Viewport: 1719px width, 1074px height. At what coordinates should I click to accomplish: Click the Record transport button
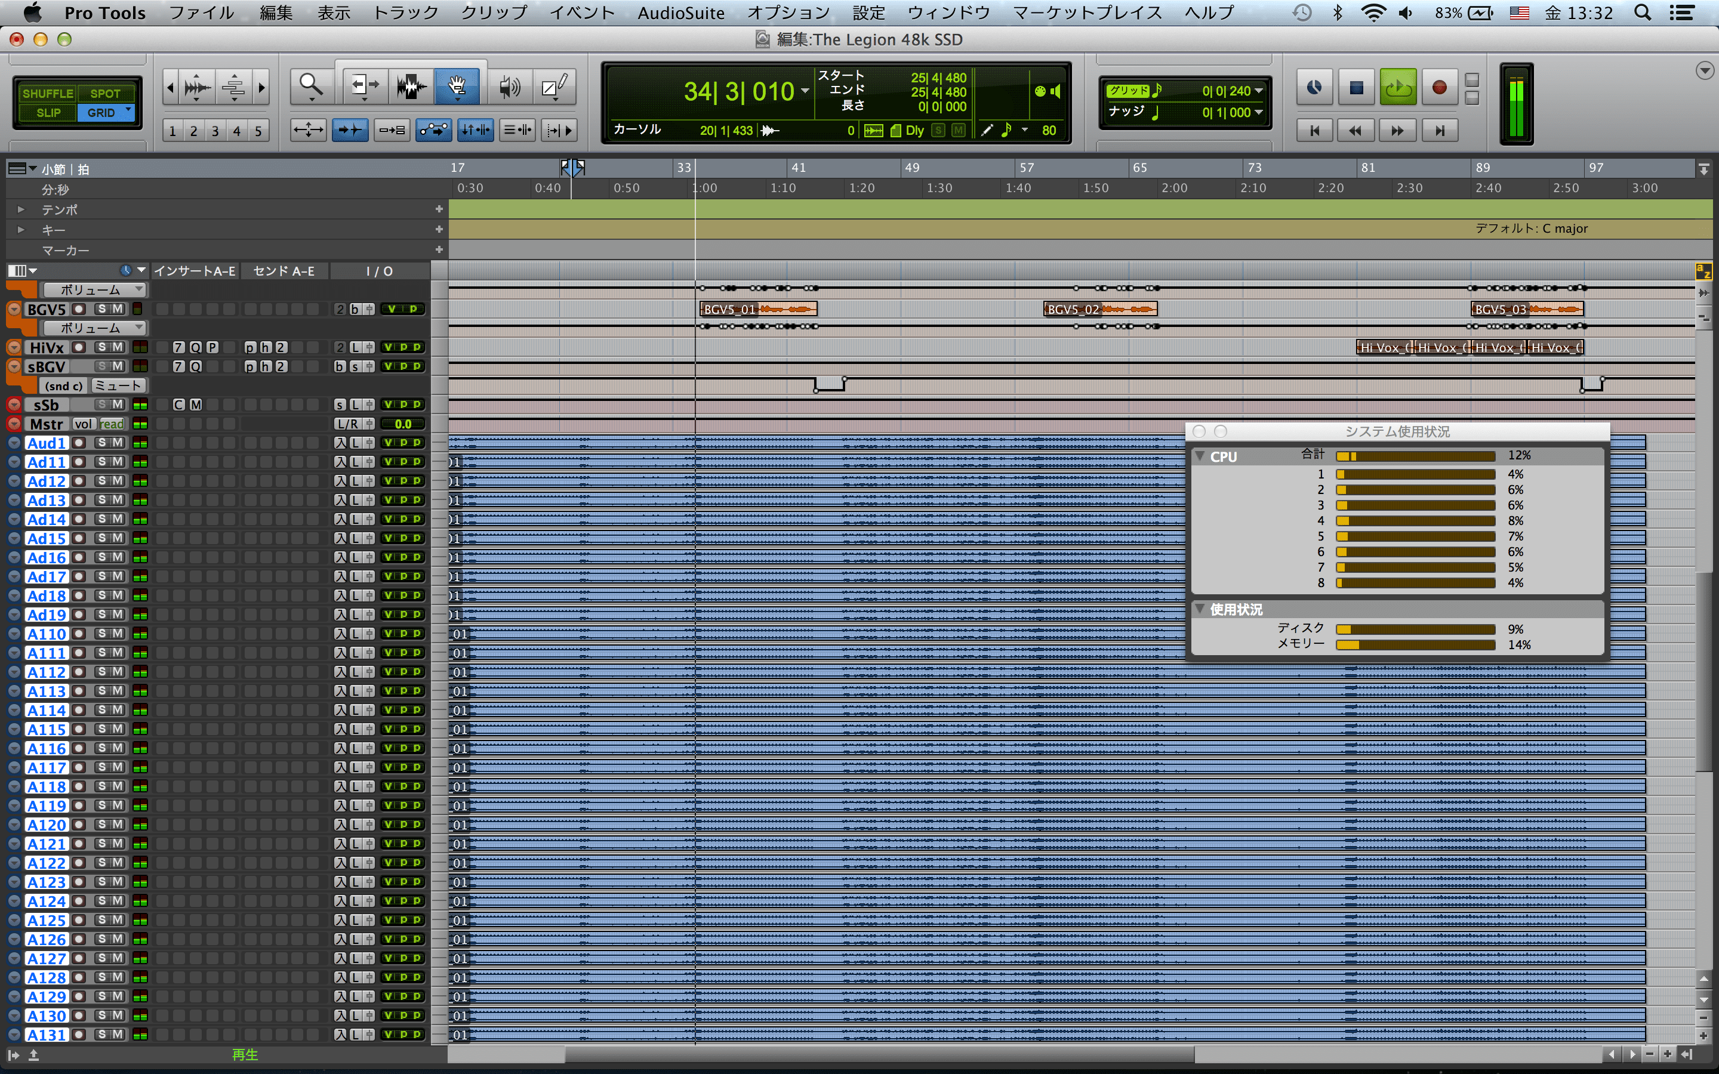[1439, 87]
